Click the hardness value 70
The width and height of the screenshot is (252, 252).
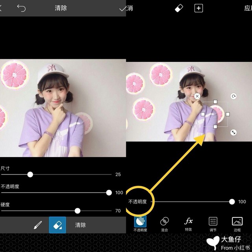point(118,211)
